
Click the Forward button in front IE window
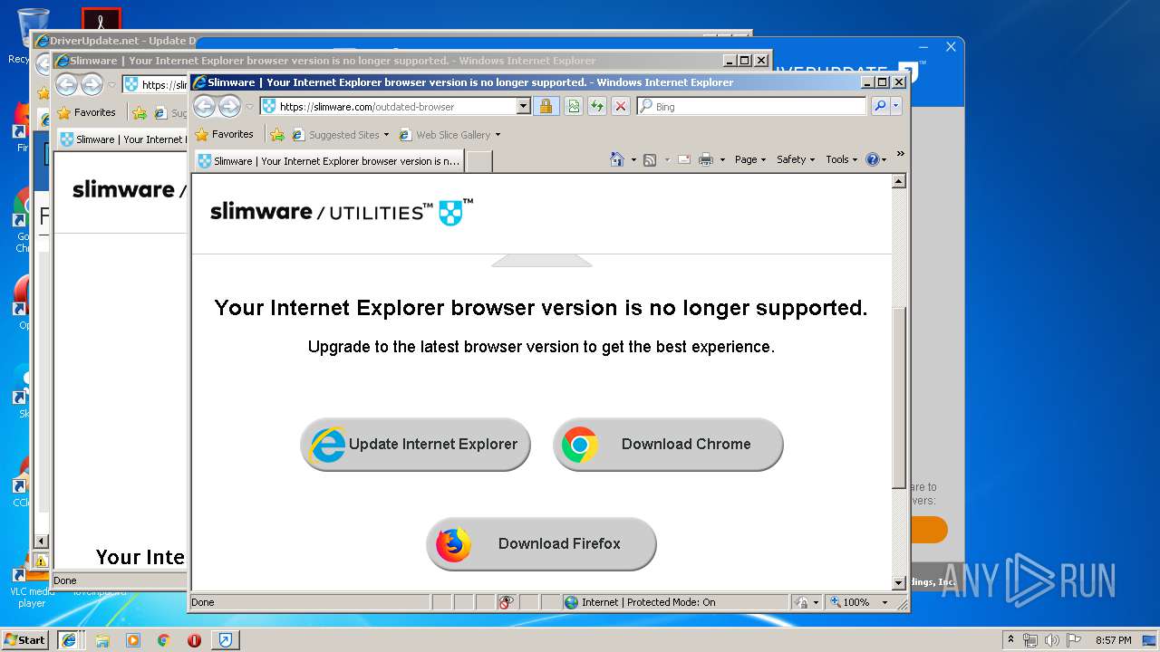(229, 106)
